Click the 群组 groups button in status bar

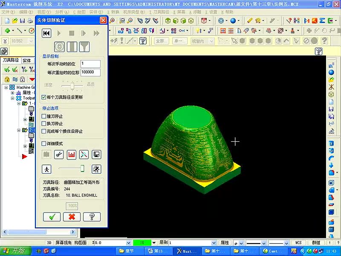(316, 243)
